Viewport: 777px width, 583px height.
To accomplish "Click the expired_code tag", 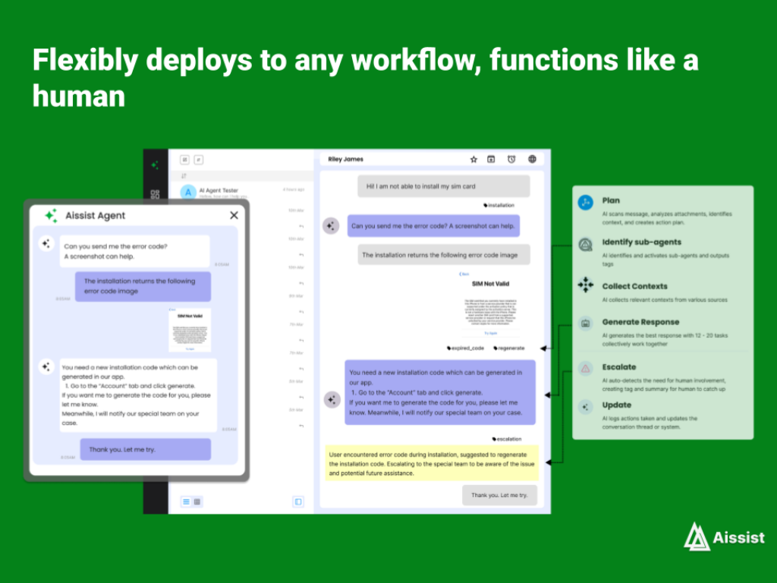I will click(x=465, y=348).
